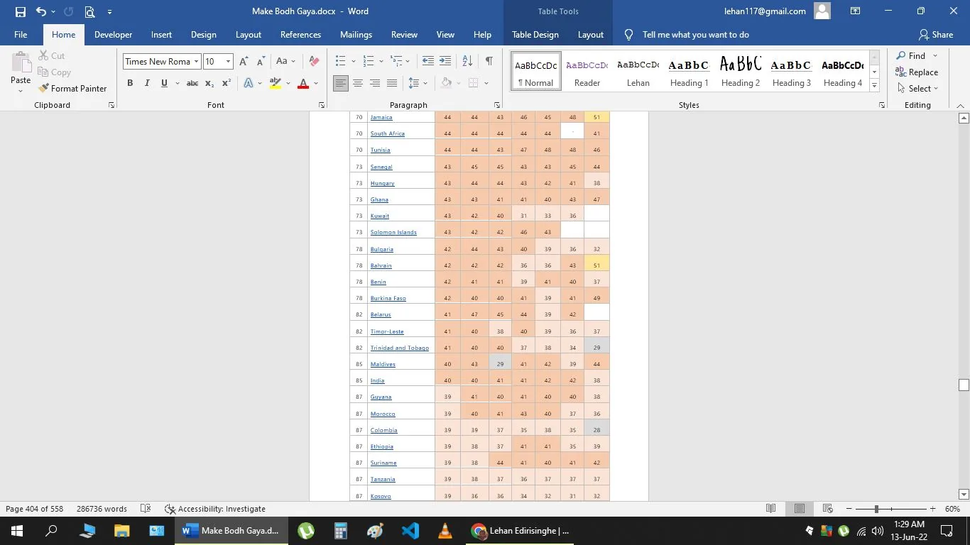The width and height of the screenshot is (970, 545).
Task: Follow the Bulgaria hyperlink in the table
Action: [382, 248]
